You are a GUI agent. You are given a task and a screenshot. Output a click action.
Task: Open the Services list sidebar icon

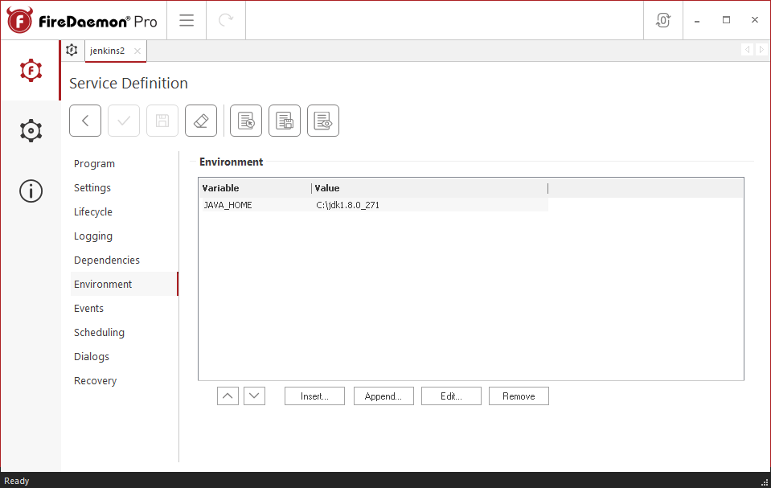[31, 71]
